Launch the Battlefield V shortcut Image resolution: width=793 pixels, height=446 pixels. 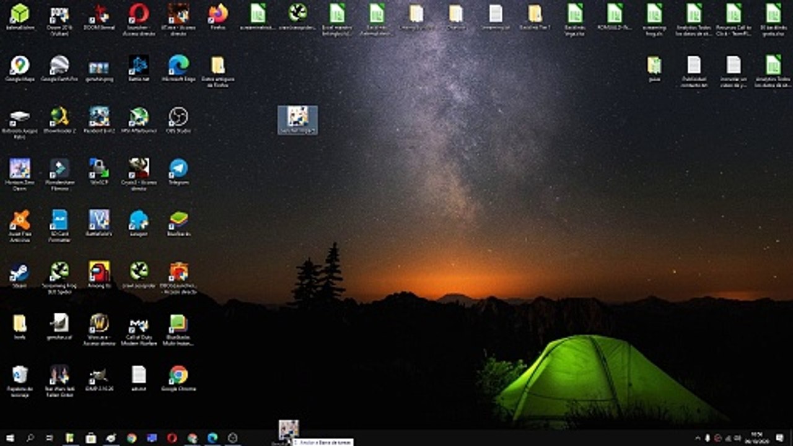(x=99, y=224)
